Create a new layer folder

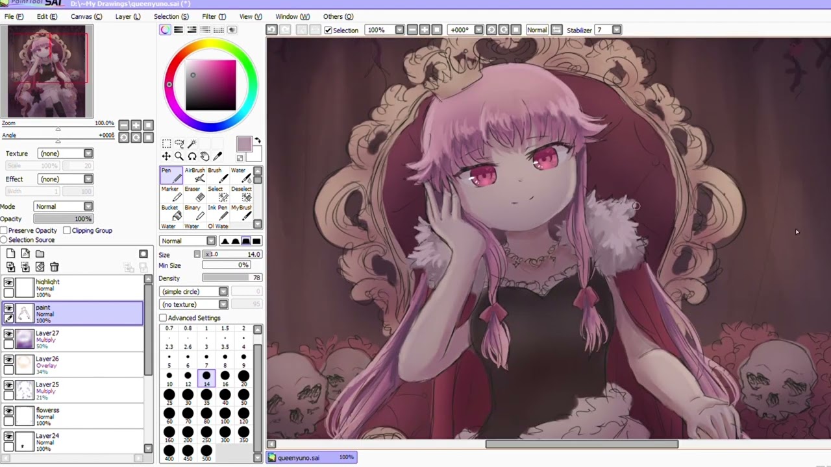pos(40,254)
